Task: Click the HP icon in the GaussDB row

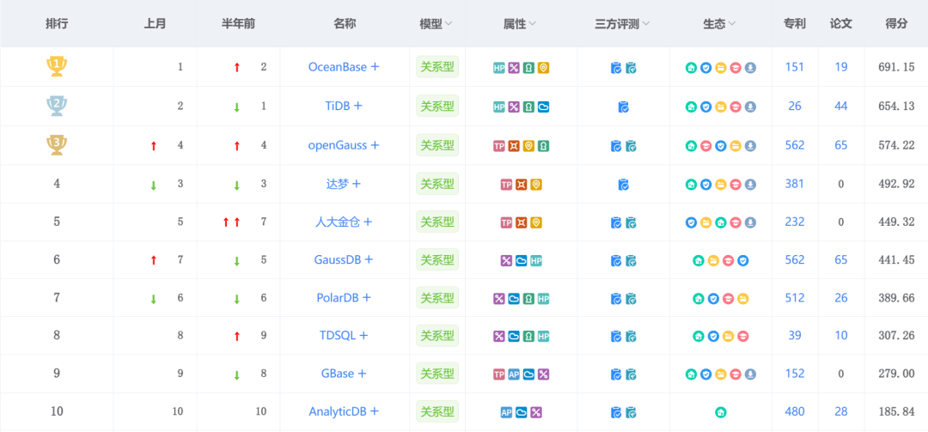Action: pos(536,260)
